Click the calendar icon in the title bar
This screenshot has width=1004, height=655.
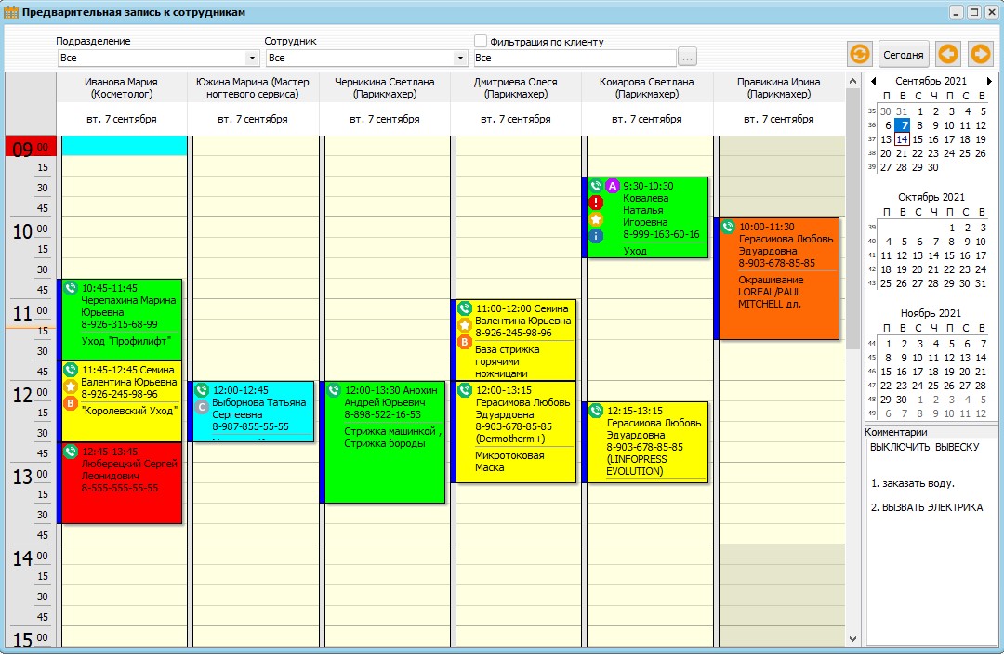pos(11,12)
